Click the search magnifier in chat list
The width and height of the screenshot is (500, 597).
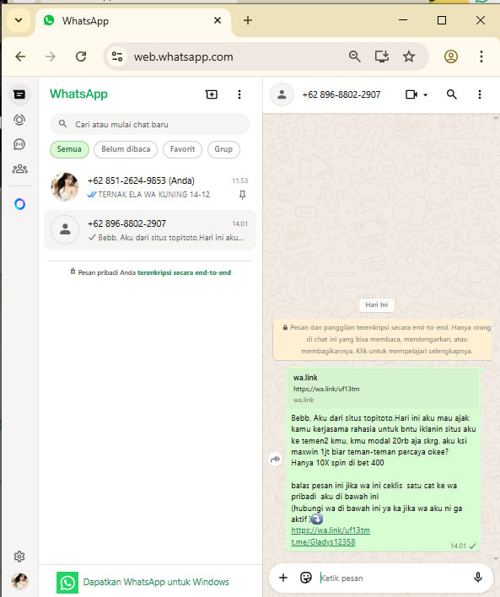63,124
